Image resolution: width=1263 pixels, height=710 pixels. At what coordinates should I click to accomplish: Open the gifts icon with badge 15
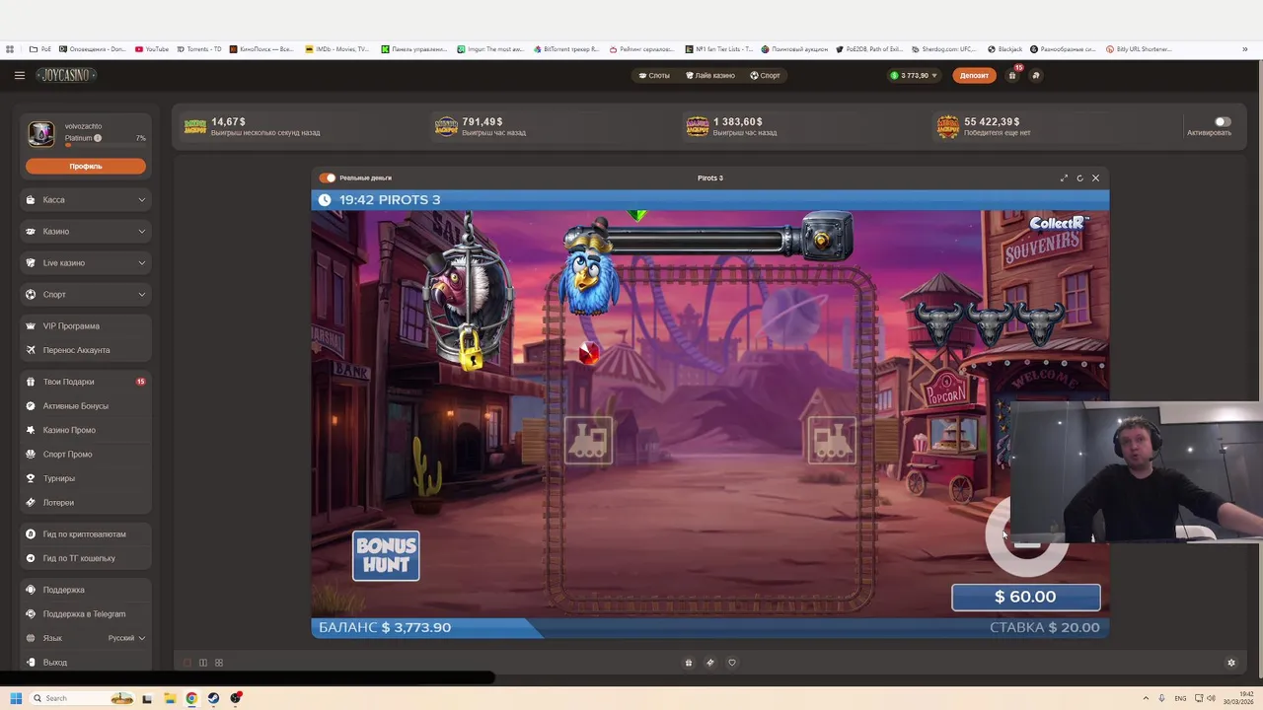click(1012, 75)
